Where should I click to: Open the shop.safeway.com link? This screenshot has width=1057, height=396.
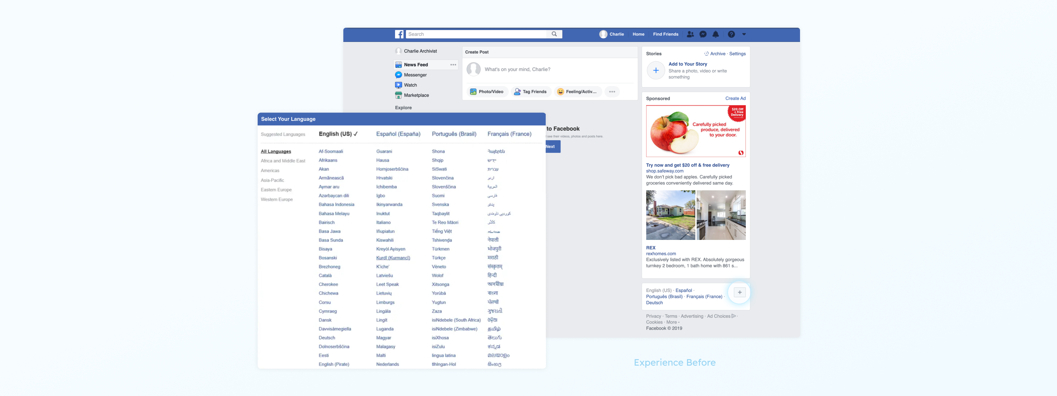coord(664,171)
